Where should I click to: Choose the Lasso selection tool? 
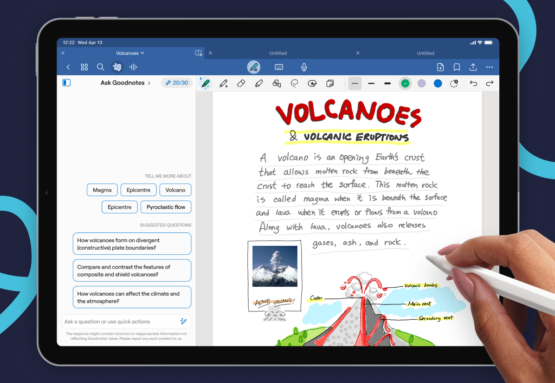[x=295, y=83]
